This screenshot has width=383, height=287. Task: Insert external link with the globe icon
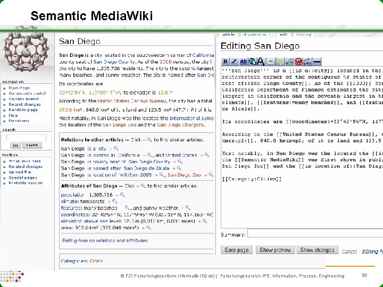(252, 62)
